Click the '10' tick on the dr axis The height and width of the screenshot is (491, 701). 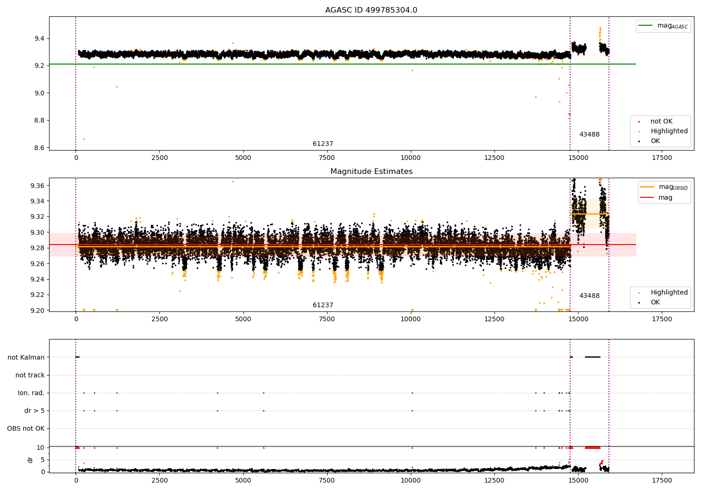click(41, 448)
